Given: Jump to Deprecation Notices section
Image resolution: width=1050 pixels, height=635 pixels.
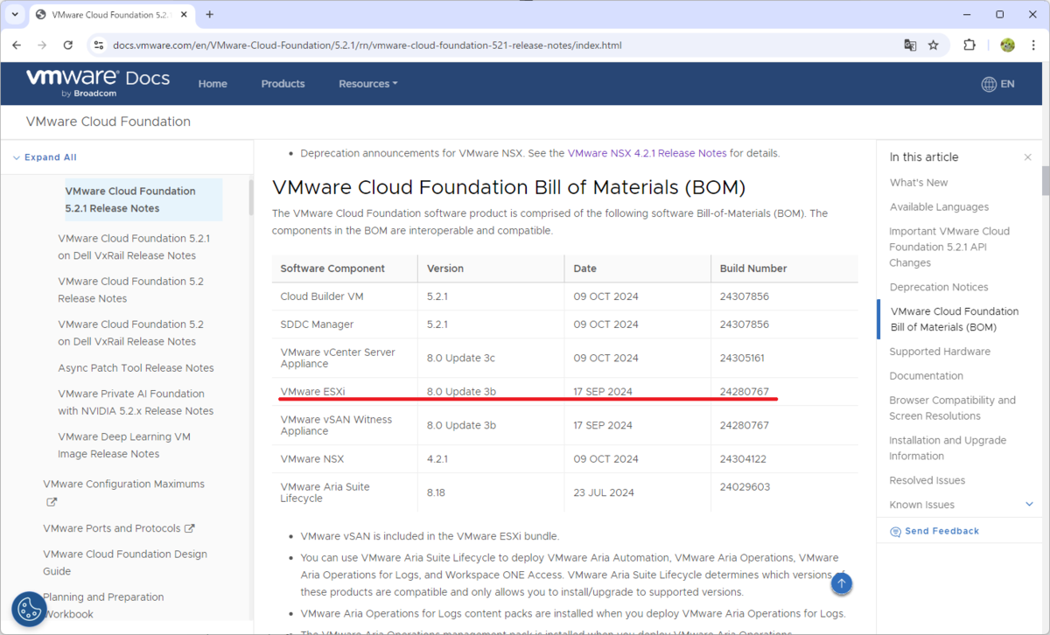Looking at the screenshot, I should 939,287.
